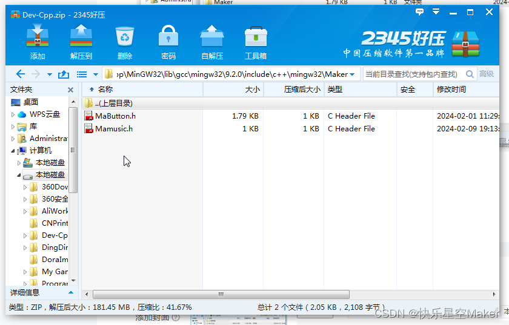Expand the Administrator tree node
The image size is (509, 325).
(x=13, y=139)
